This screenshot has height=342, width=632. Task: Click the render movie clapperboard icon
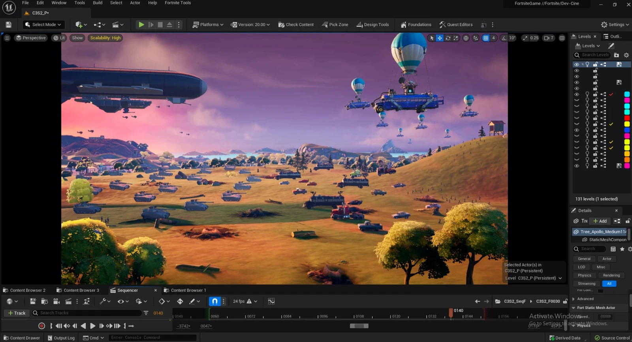click(68, 301)
